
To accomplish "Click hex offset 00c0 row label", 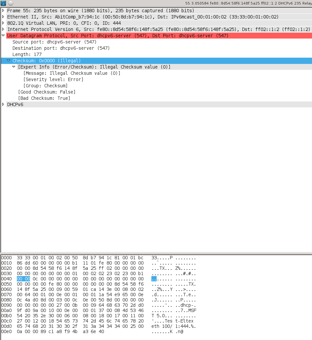I will pyautogui.click(x=7, y=321).
